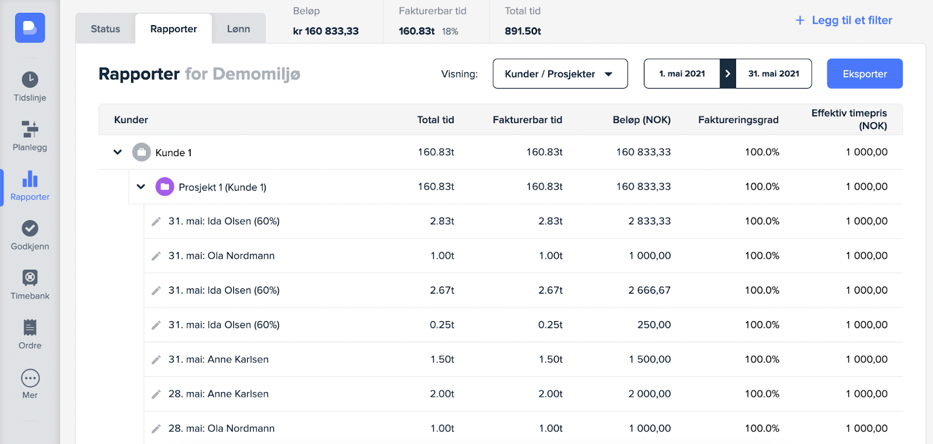Click Prosjekt 1 (Kunde 1) name
The height and width of the screenshot is (444, 933).
pyautogui.click(x=223, y=187)
